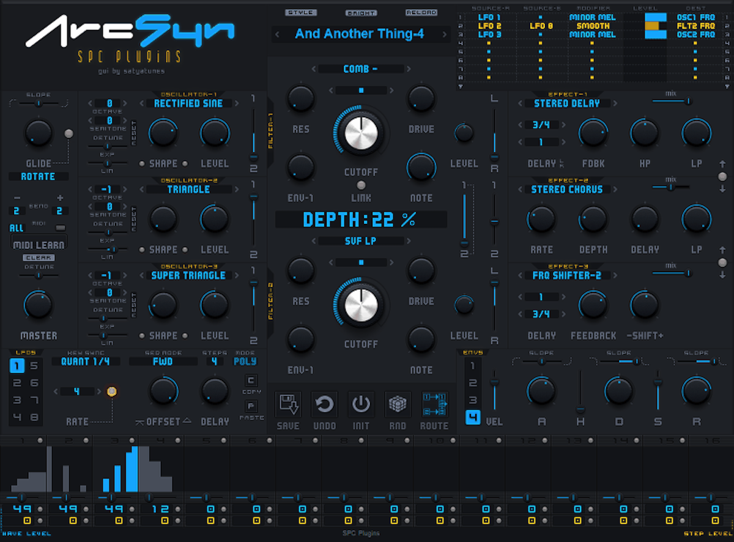
Task: Open the COMB filter type selector
Action: point(360,69)
